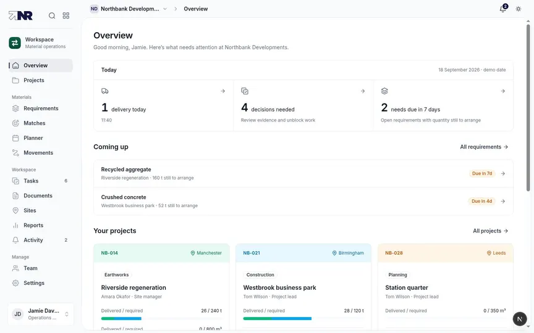Open Requirements page
The width and height of the screenshot is (534, 333).
41,109
